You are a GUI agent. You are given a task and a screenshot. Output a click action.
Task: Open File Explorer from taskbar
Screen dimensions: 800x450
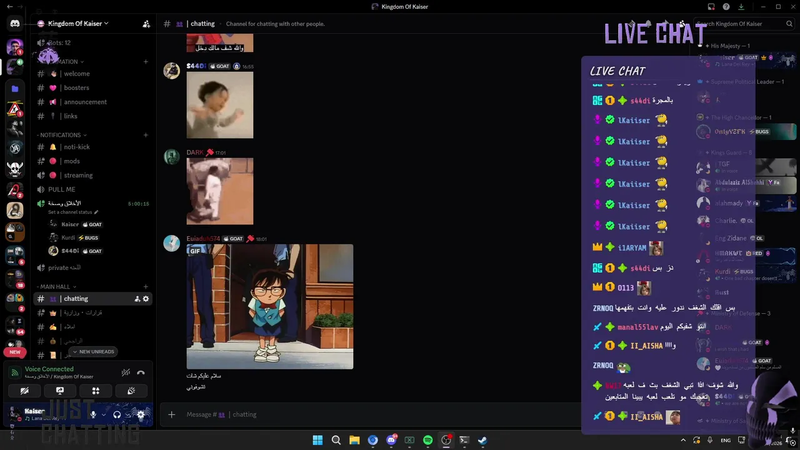[x=354, y=440]
